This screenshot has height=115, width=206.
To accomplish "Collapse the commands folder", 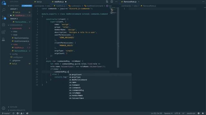I will 11,28.
